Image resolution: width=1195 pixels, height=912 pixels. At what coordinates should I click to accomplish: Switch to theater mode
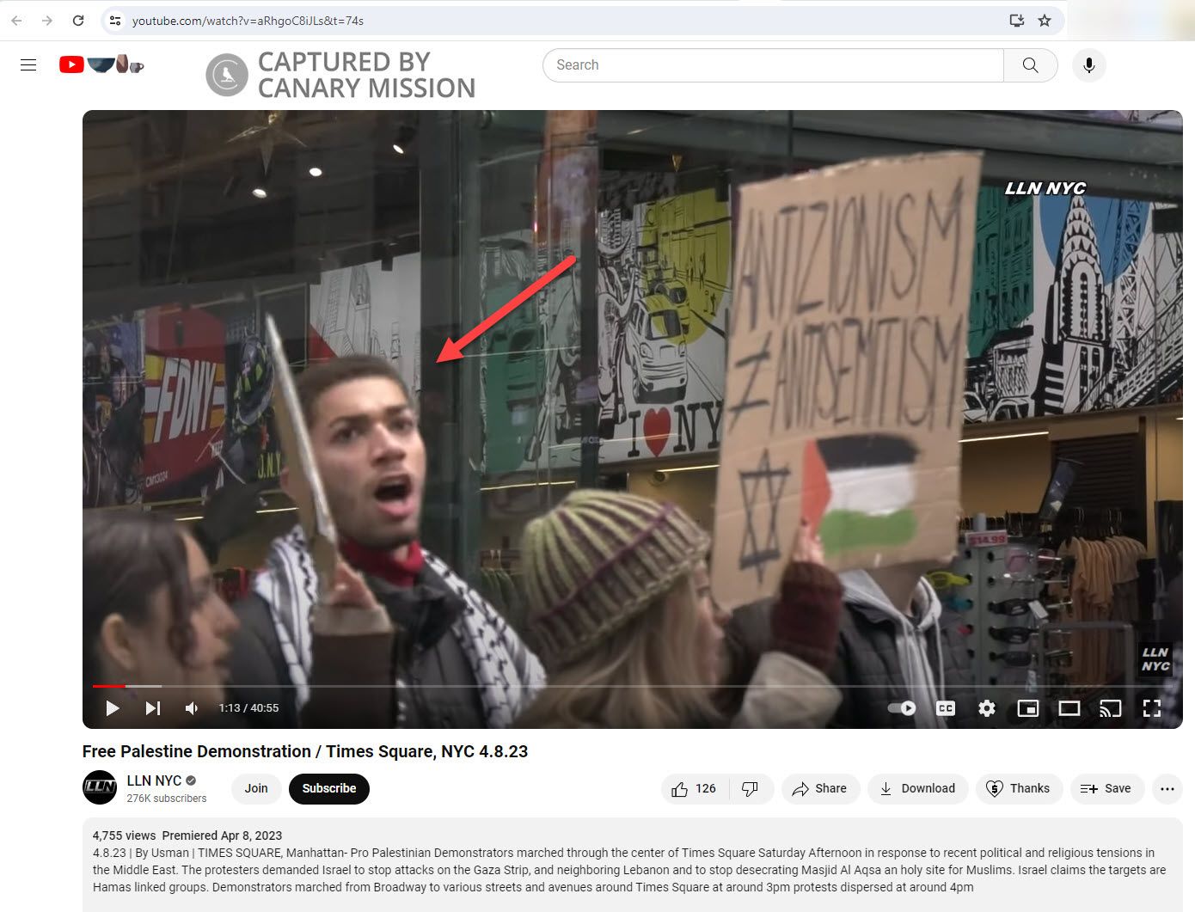click(1069, 708)
